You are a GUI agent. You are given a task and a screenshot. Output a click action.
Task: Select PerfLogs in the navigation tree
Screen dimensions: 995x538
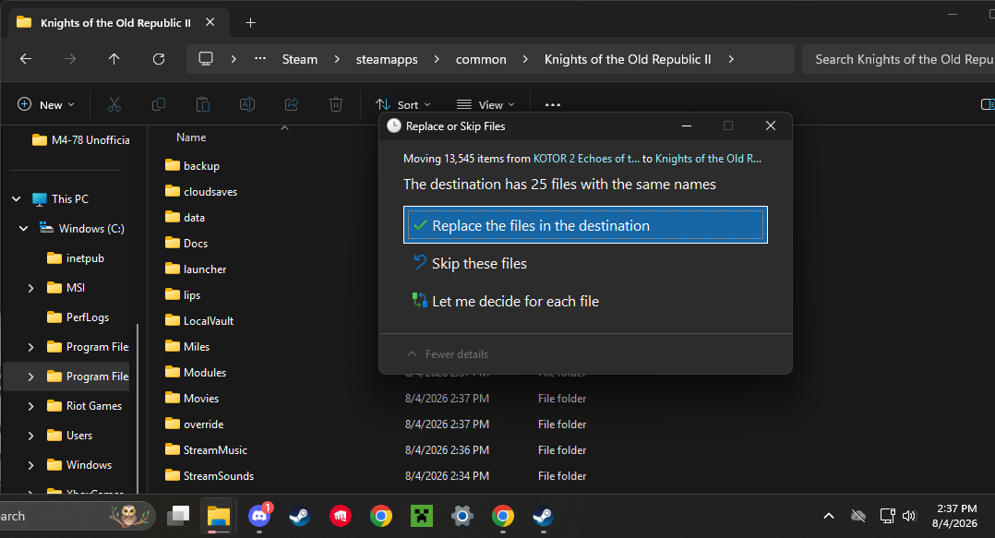[x=78, y=317]
